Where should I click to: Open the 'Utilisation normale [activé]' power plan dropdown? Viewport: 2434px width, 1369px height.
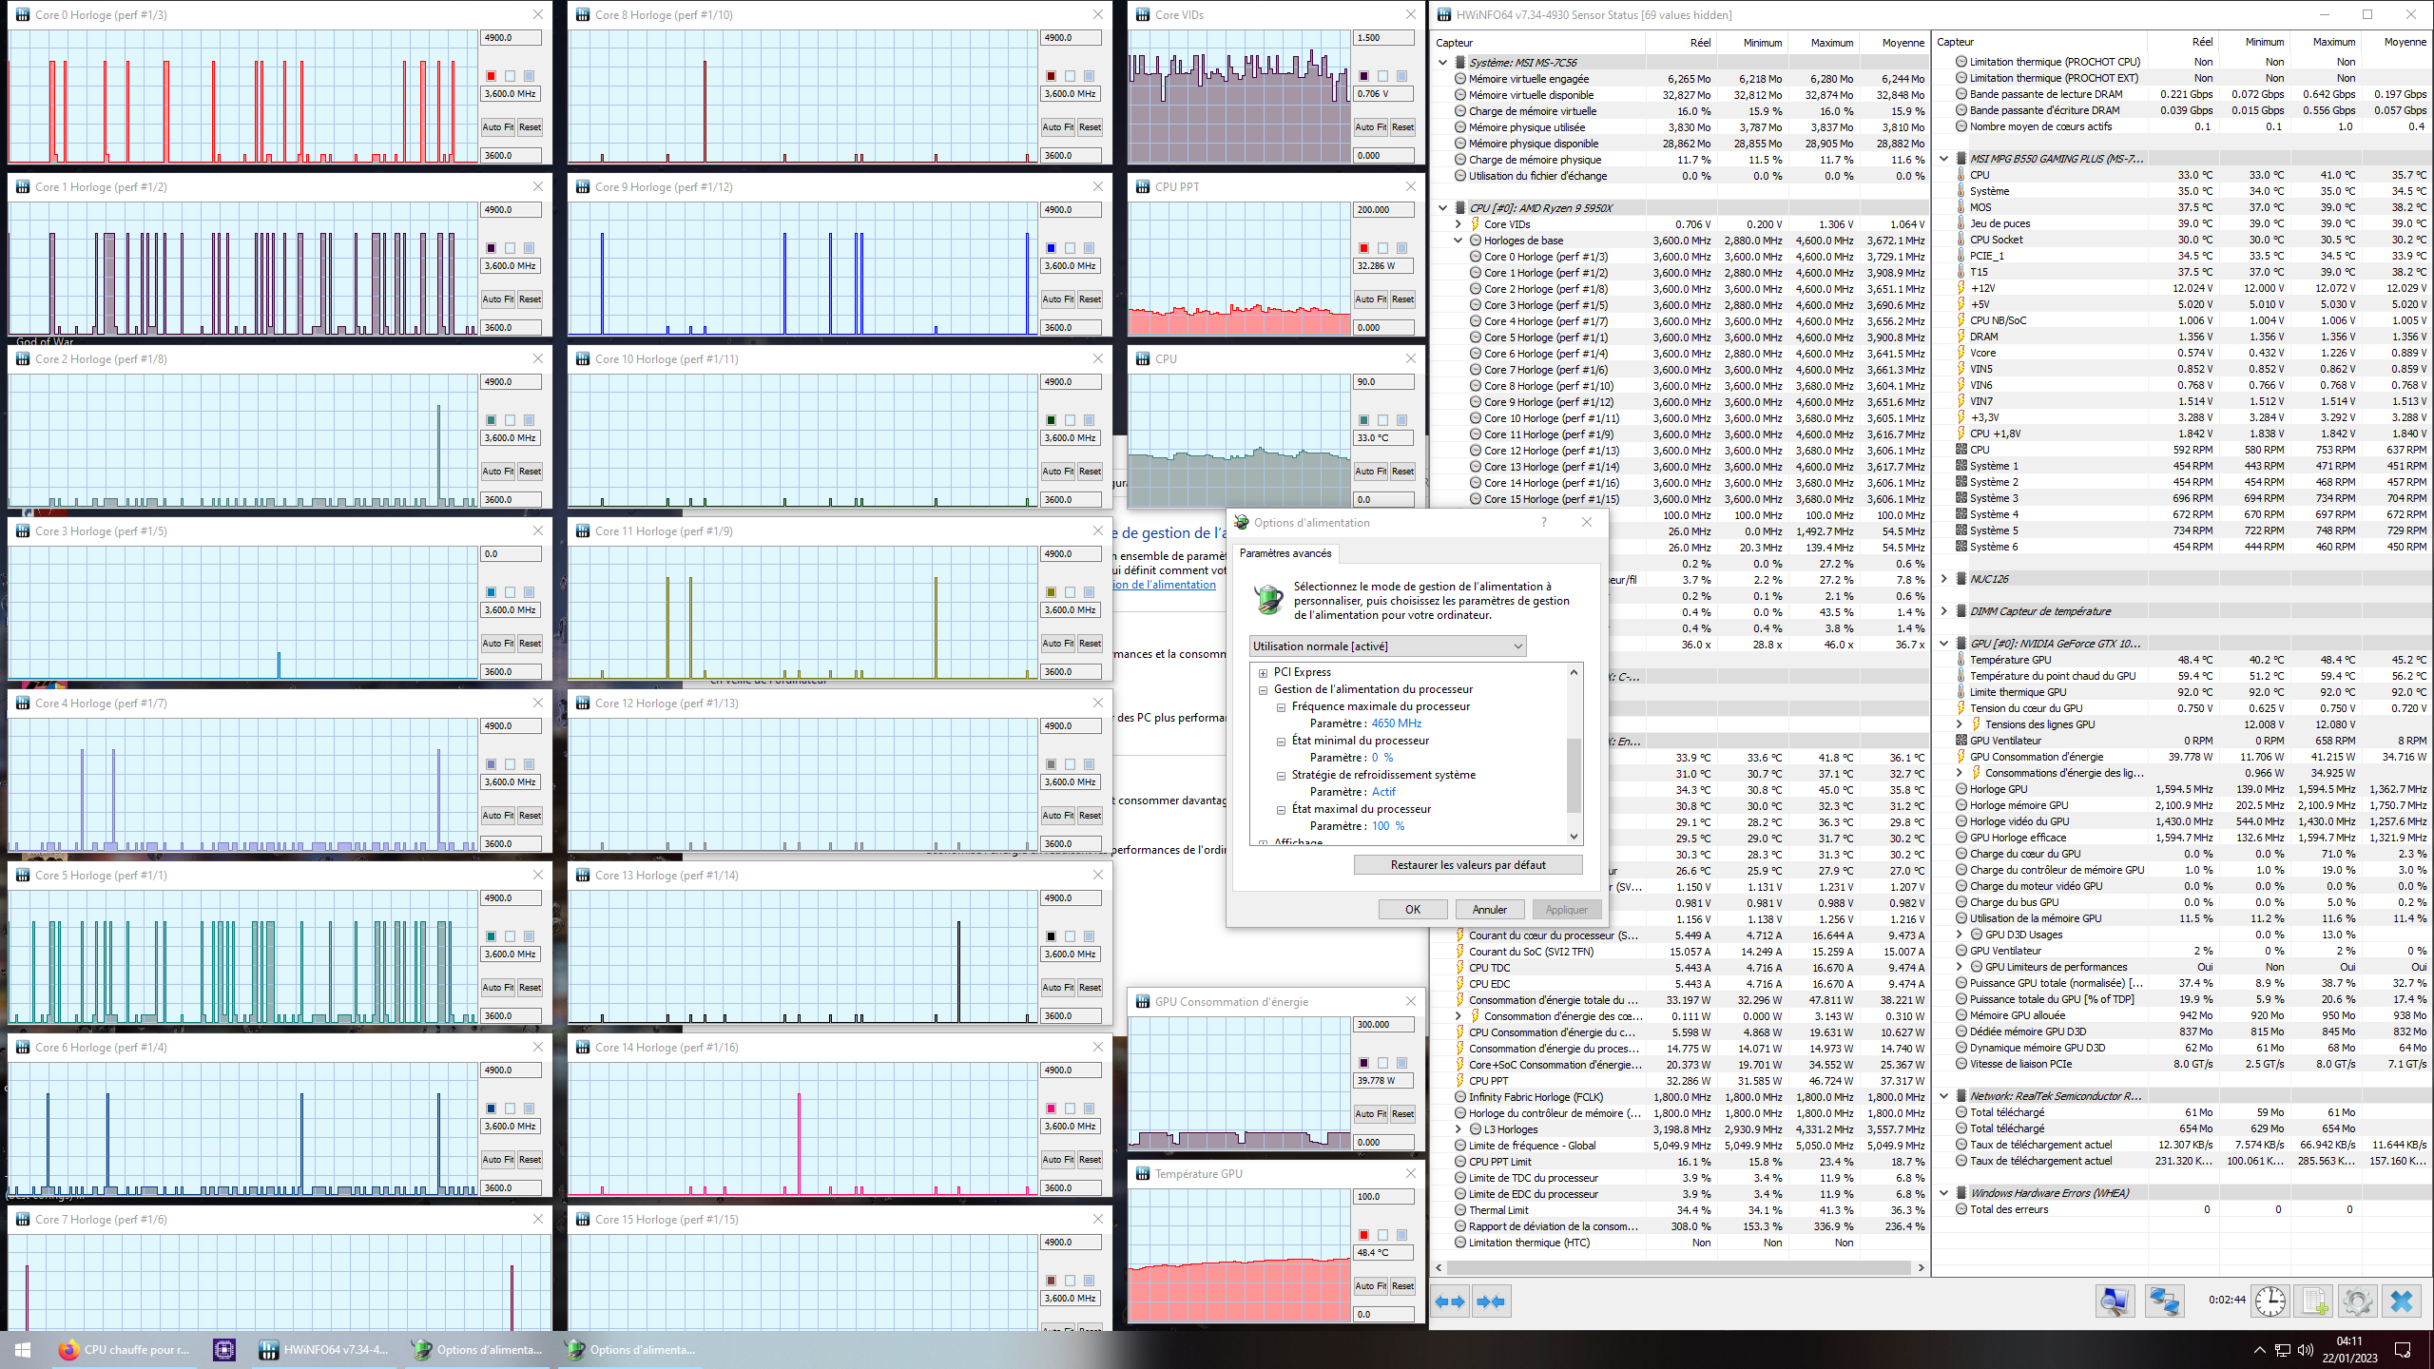point(1388,646)
